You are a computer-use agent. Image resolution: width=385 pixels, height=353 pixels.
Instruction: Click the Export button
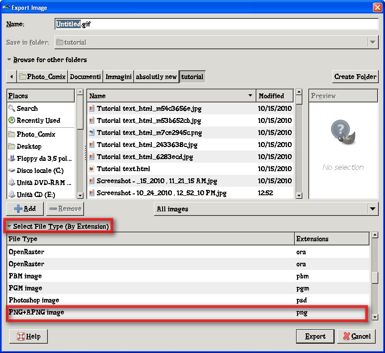click(x=315, y=336)
